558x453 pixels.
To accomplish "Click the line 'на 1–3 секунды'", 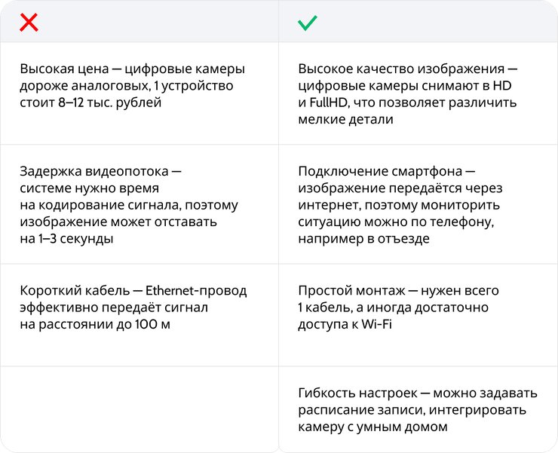I will tap(67, 239).
